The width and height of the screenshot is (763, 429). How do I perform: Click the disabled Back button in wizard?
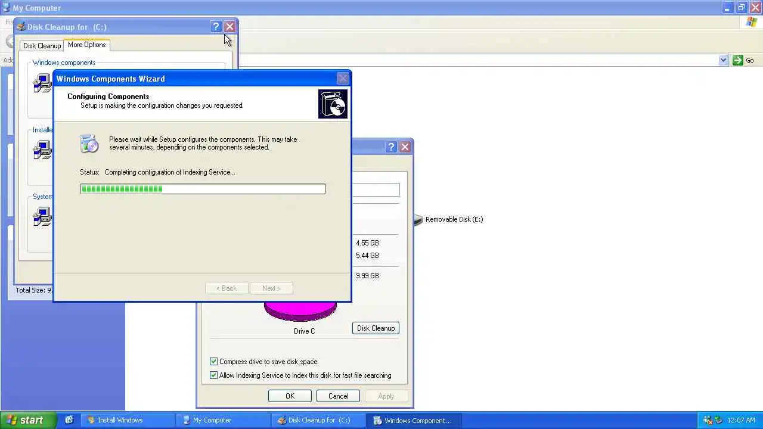tap(227, 288)
